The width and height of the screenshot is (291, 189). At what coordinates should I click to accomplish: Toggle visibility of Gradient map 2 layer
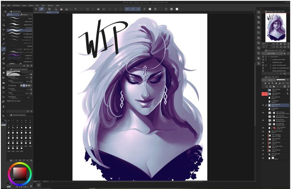pos(263,120)
